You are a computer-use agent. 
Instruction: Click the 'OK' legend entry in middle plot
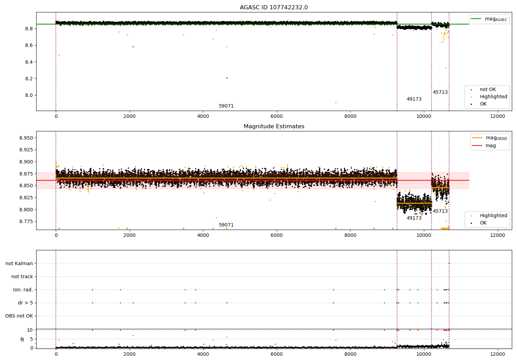(483, 223)
